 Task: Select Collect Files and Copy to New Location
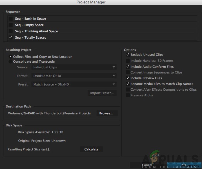coord(11,57)
